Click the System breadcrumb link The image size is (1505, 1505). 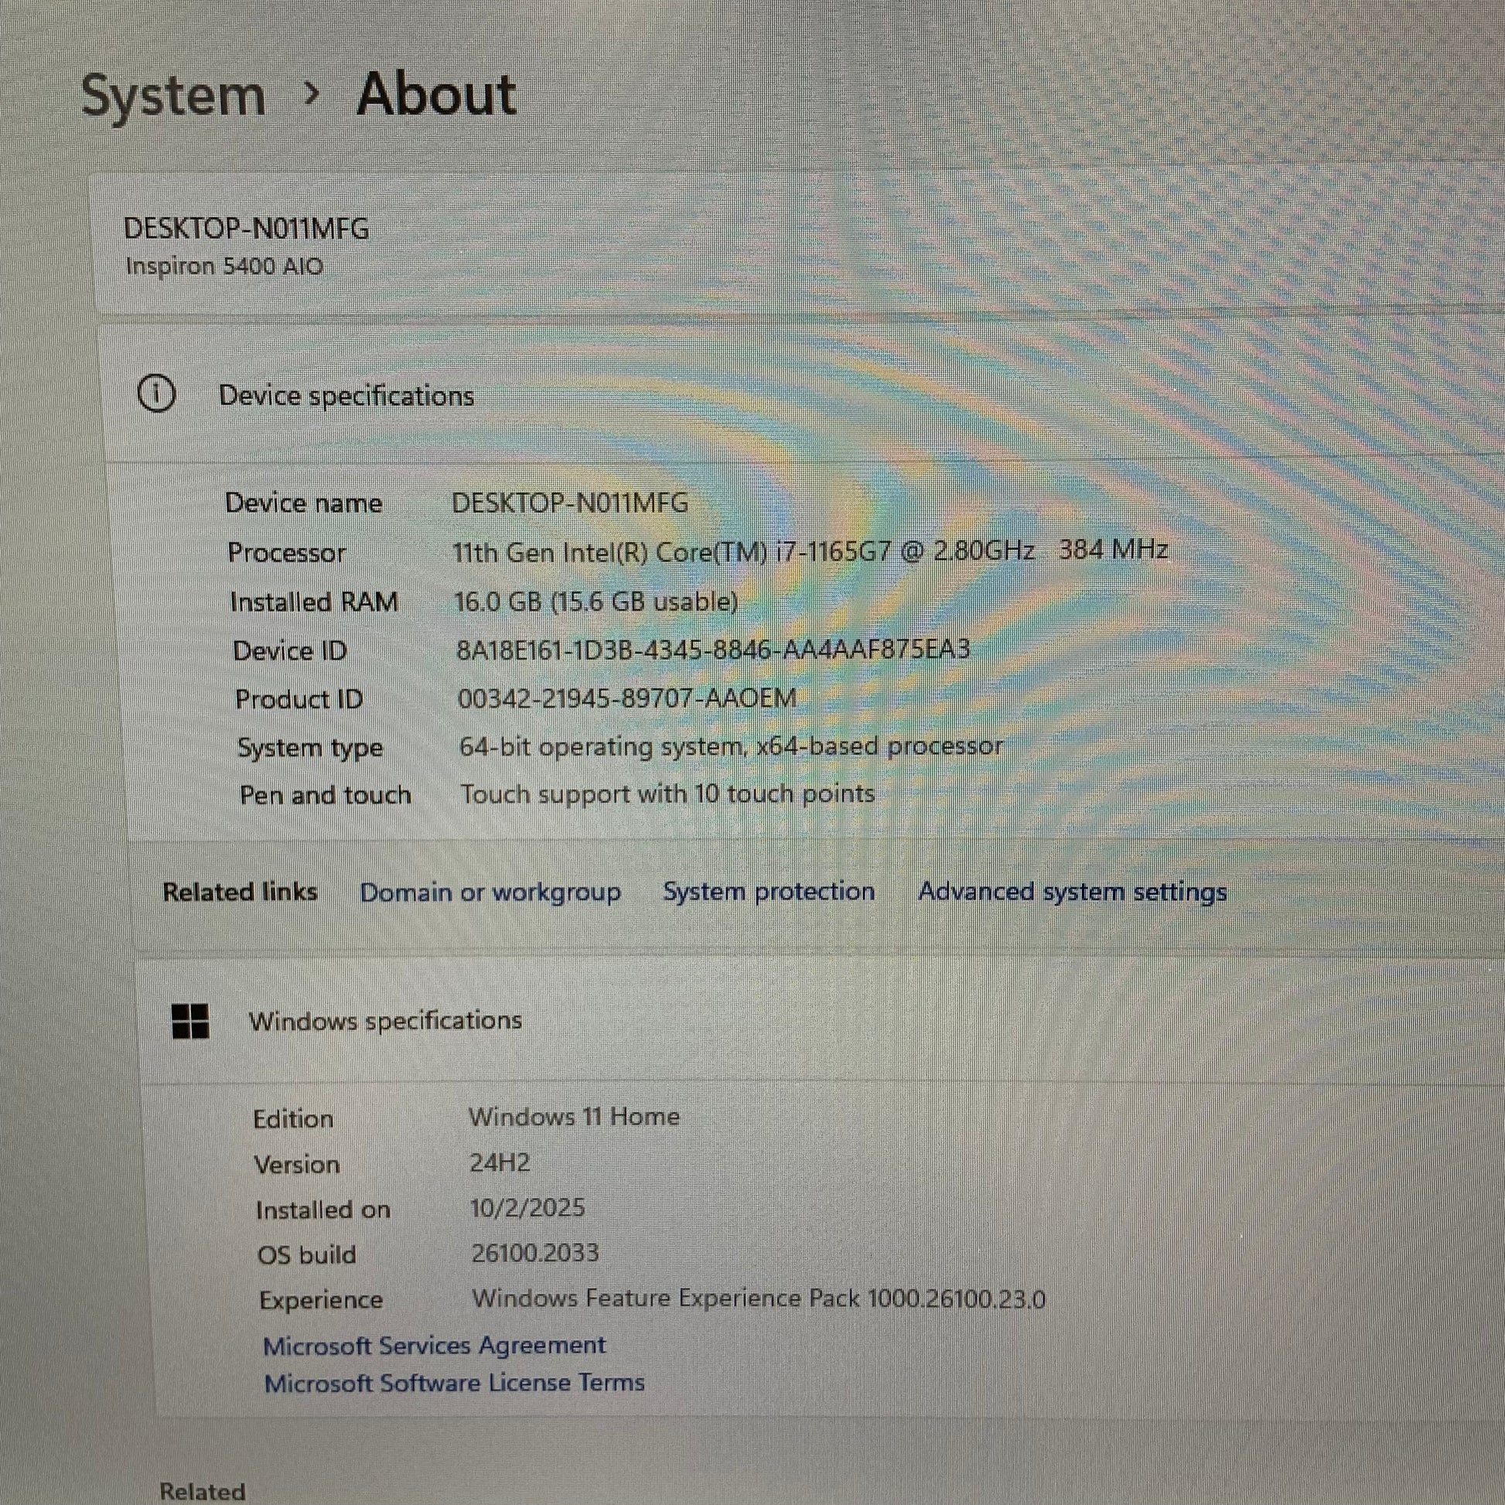pos(173,97)
